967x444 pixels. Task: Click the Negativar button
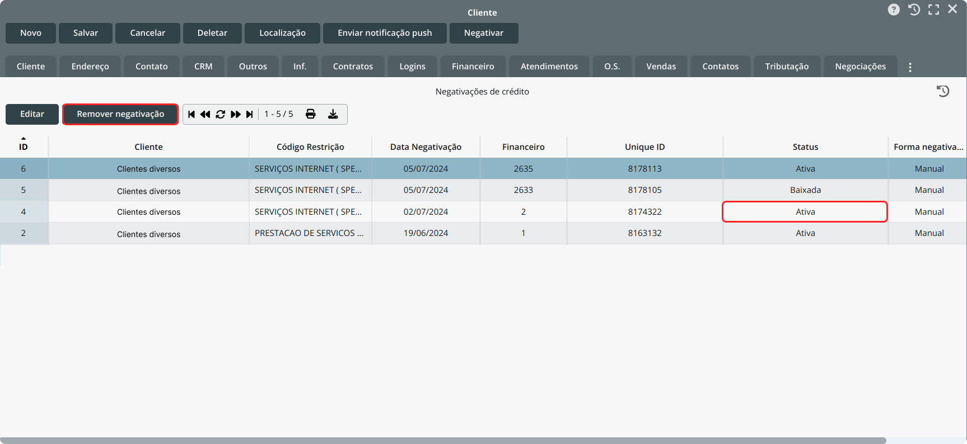coord(484,33)
